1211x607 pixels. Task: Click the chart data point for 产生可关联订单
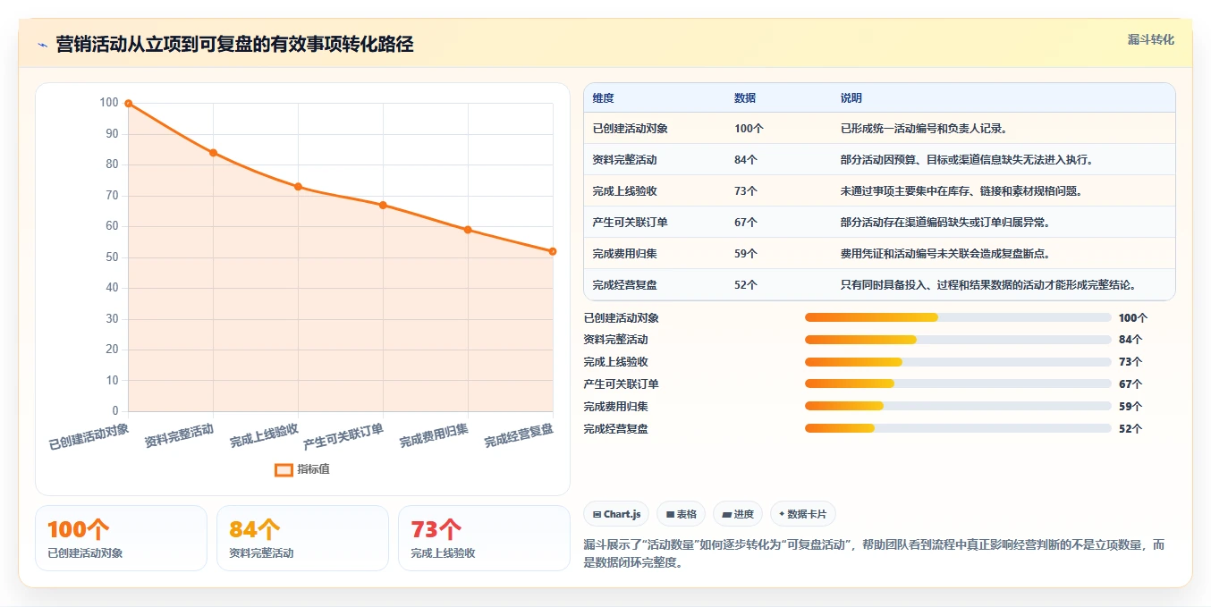(383, 205)
